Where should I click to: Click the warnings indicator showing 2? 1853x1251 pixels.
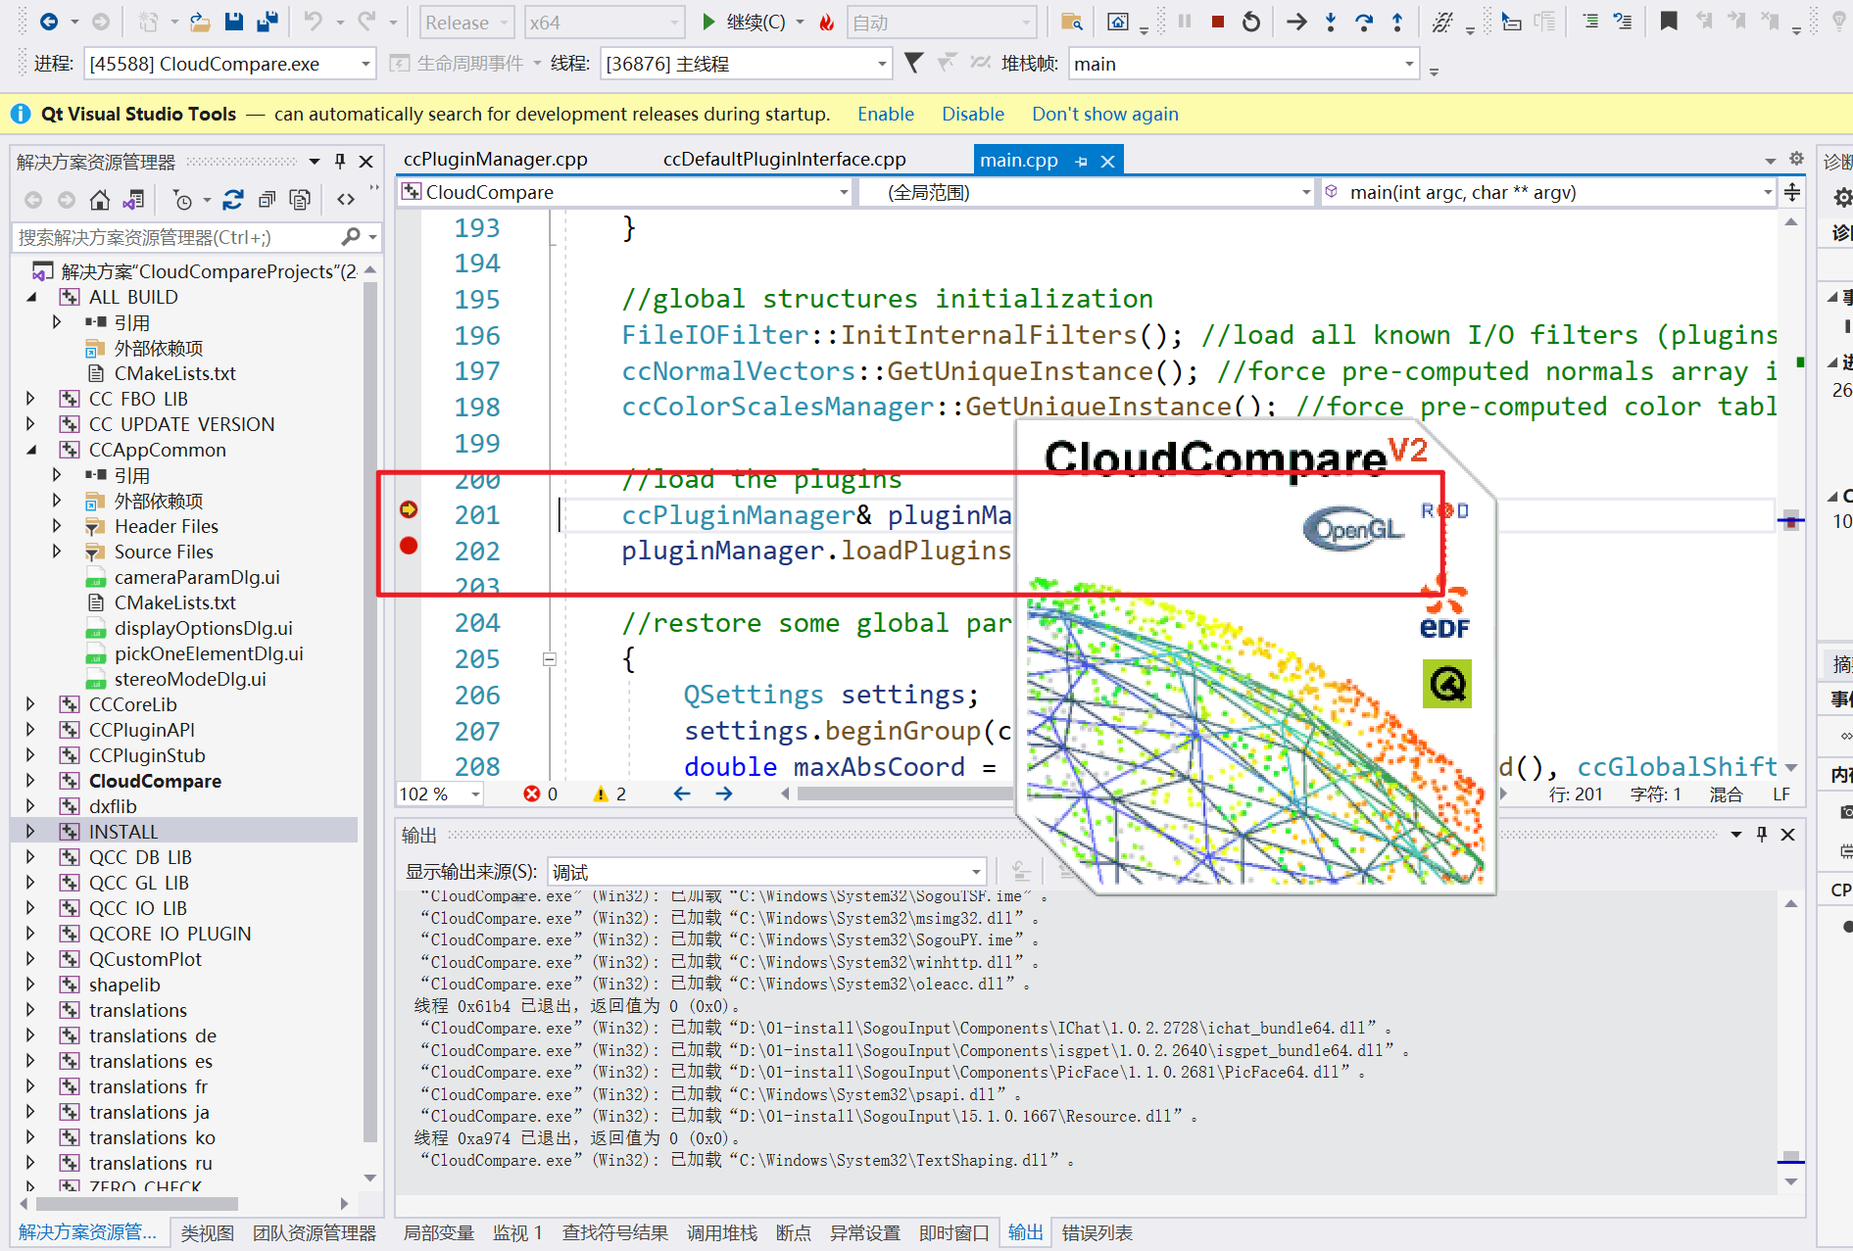click(610, 794)
